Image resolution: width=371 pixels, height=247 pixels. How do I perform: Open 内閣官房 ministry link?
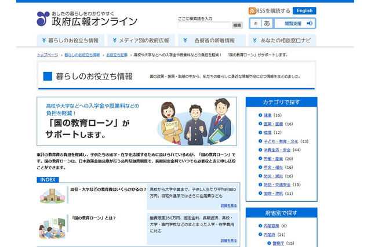click(271, 226)
